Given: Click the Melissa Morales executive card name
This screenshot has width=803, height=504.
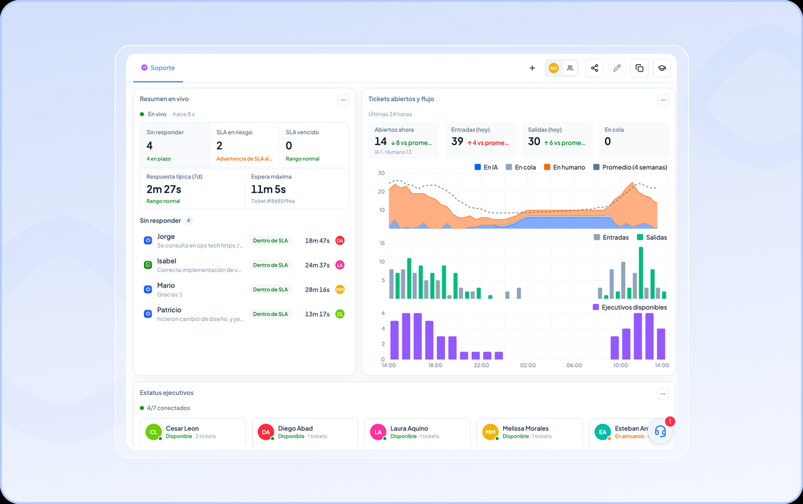Looking at the screenshot, I should tap(525, 428).
